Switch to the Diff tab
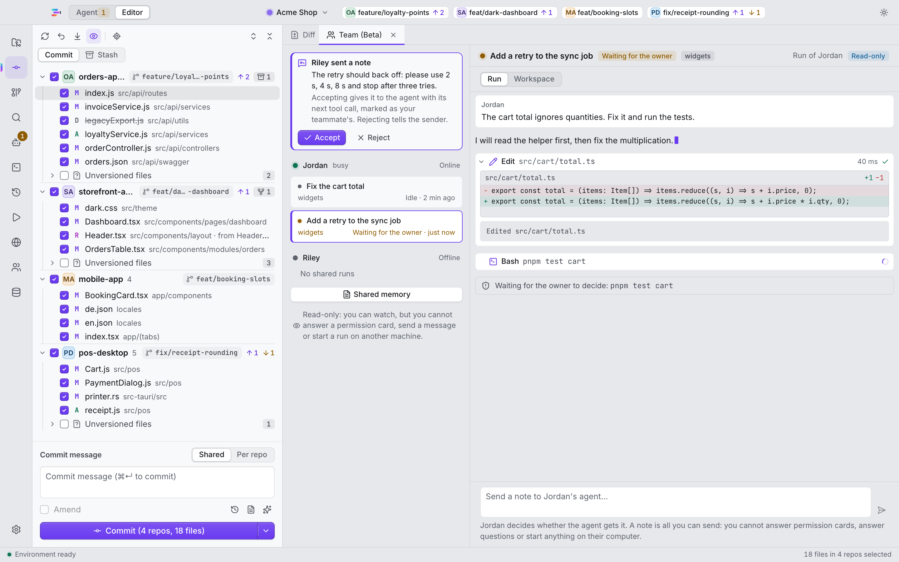 [x=303, y=35]
